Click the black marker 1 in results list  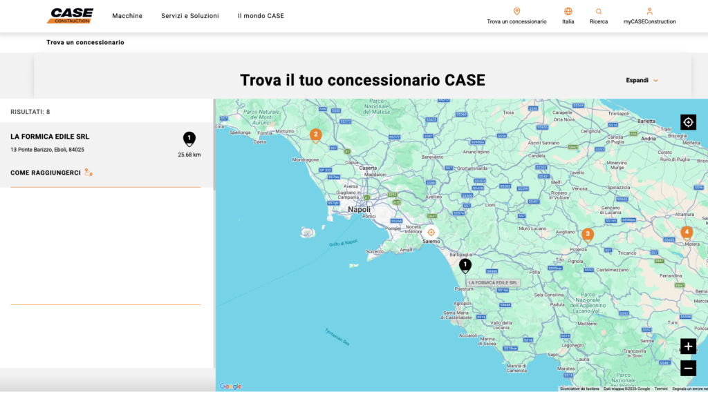point(189,139)
